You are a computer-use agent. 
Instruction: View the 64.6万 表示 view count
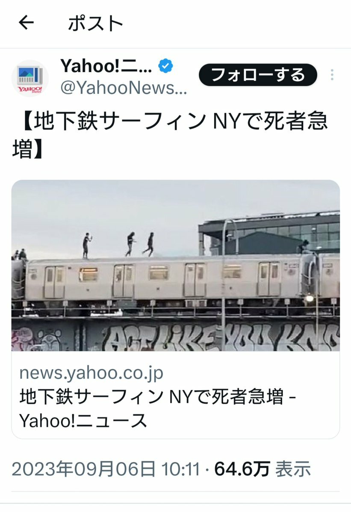[x=263, y=469]
